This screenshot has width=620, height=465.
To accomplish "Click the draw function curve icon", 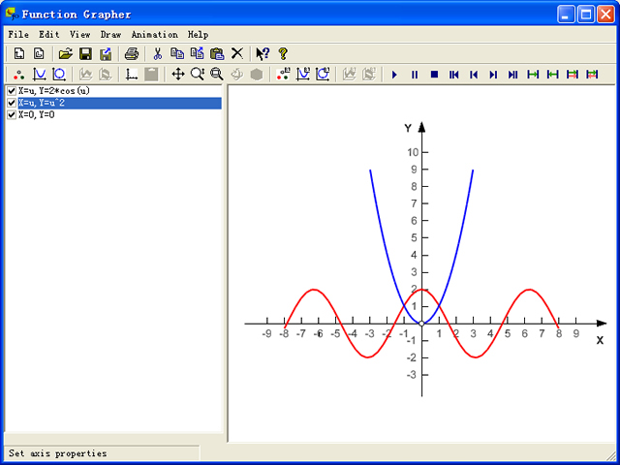I will point(39,74).
